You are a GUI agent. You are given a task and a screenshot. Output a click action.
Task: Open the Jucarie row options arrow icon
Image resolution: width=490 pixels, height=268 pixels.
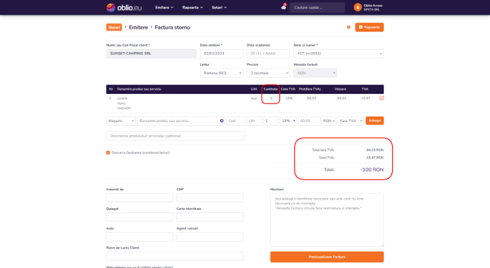click(382, 98)
